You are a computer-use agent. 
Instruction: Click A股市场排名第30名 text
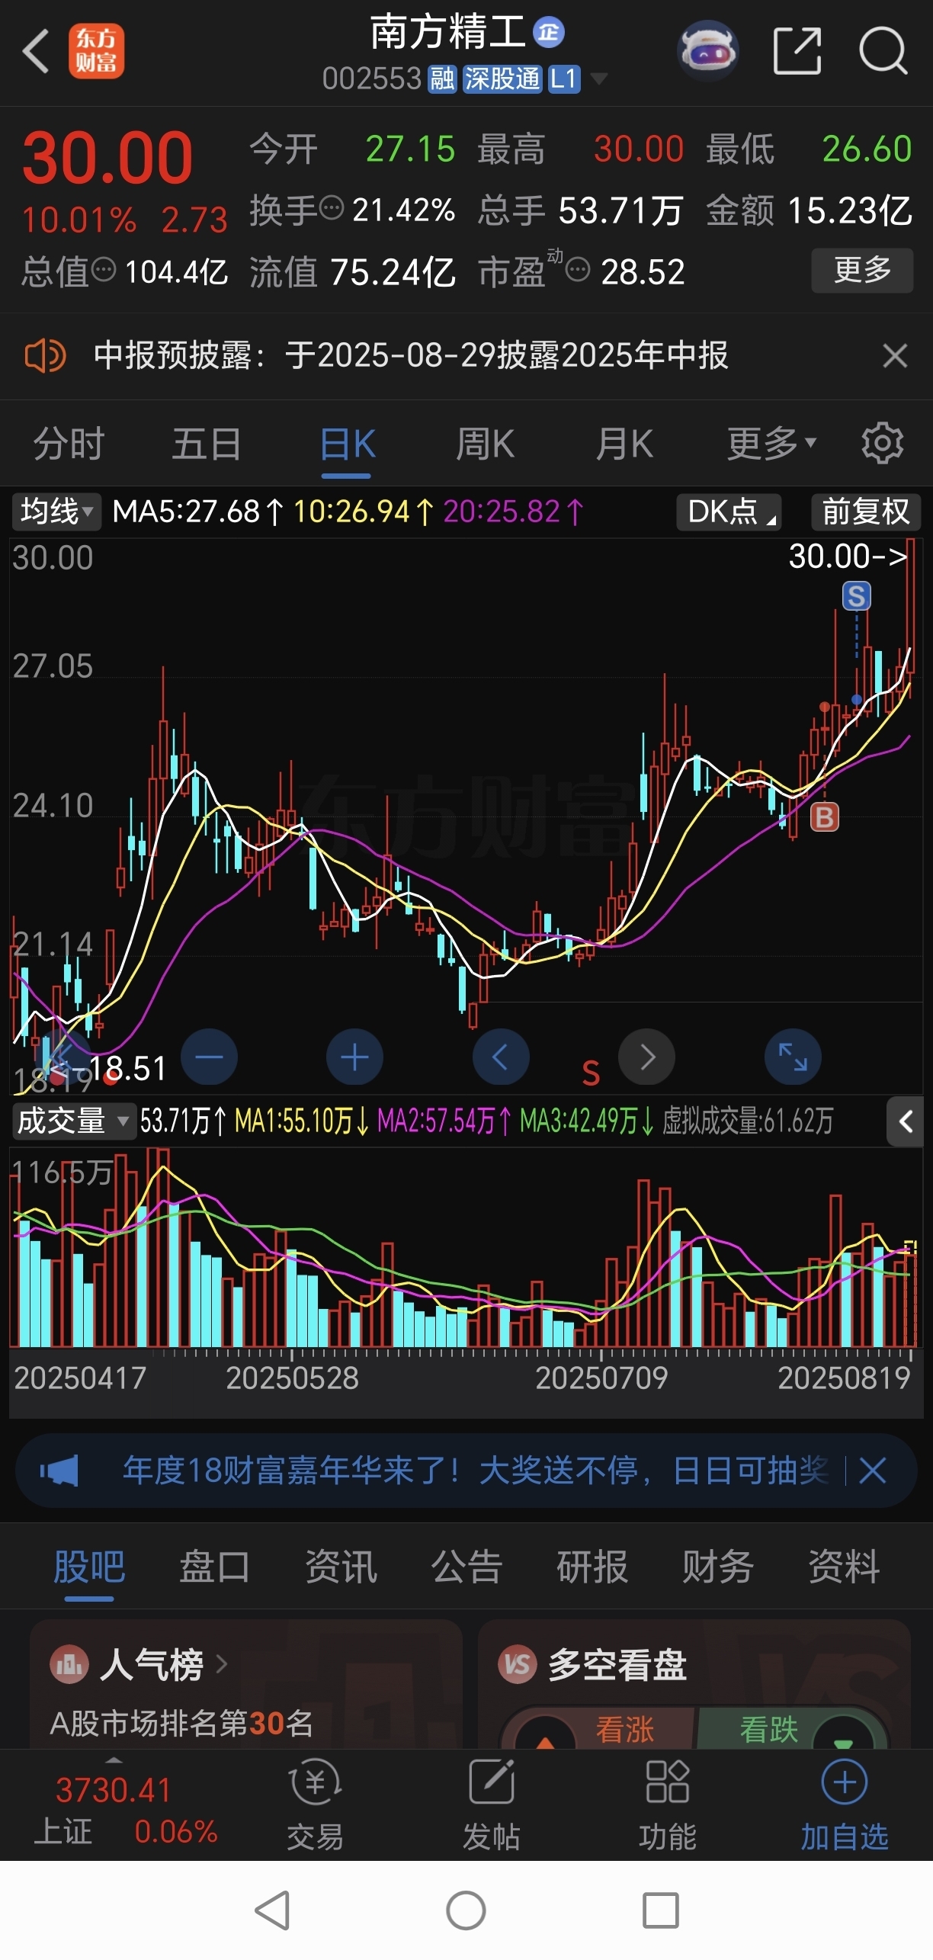[x=181, y=1723]
